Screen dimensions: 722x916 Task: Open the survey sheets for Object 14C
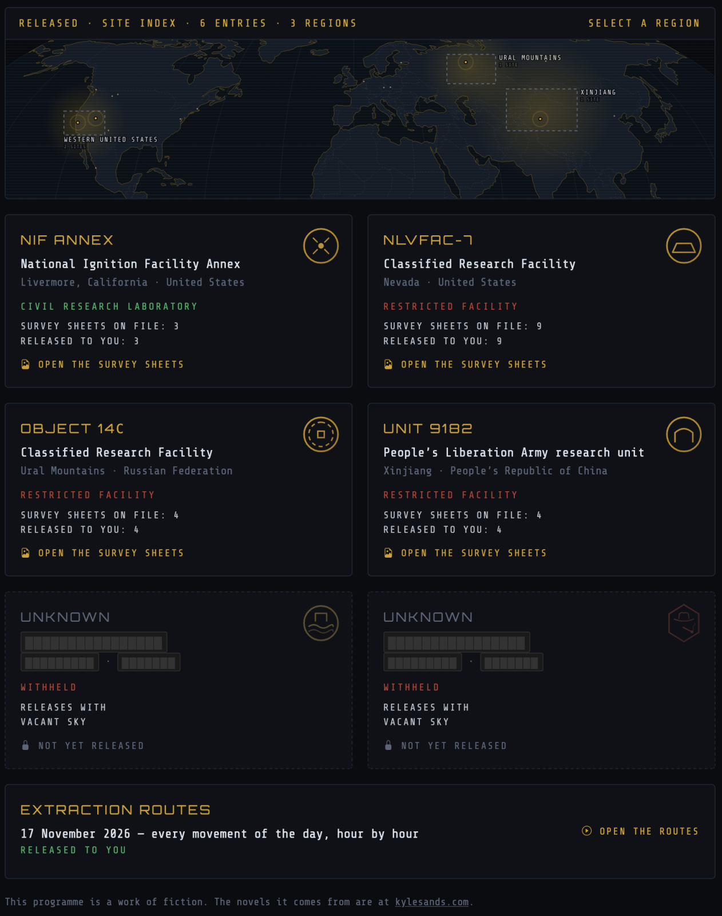102,552
